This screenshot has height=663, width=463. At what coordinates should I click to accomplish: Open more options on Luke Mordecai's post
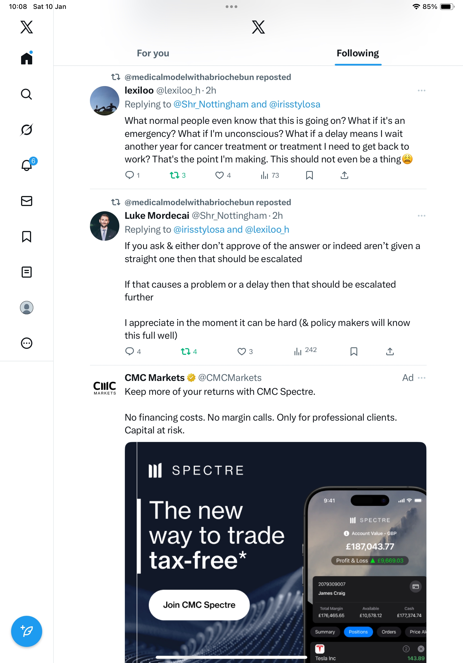(x=421, y=216)
